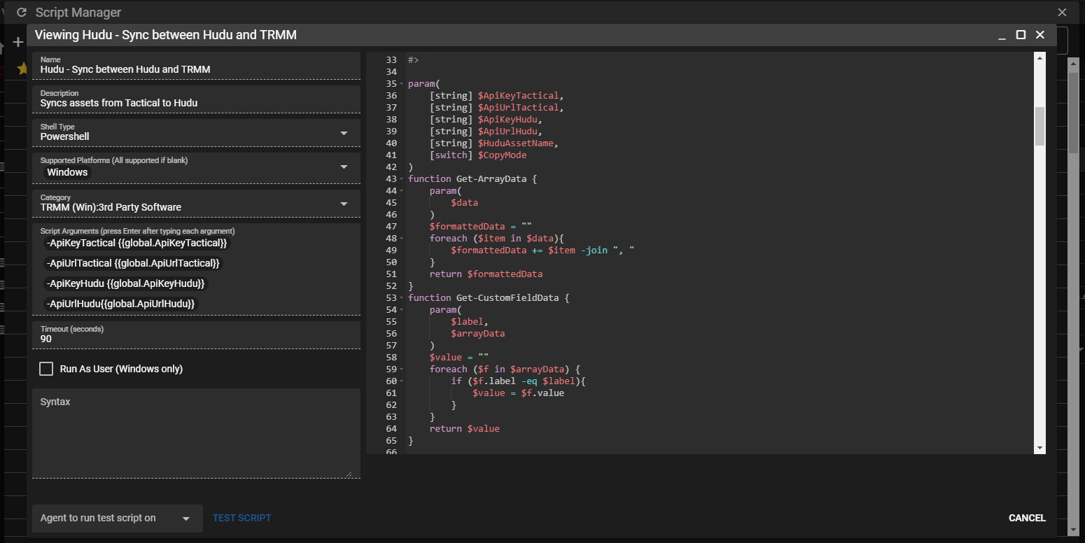1085x543 pixels.
Task: Click the code editor scroll up arrow
Action: 1039,58
